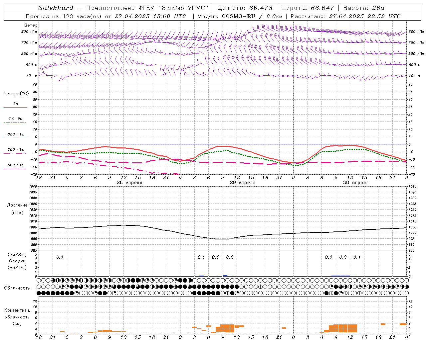The height and width of the screenshot is (340, 426).
Task: Select 'Прогноз на 120 часа(ов)' forecast start text
Action: point(64,16)
